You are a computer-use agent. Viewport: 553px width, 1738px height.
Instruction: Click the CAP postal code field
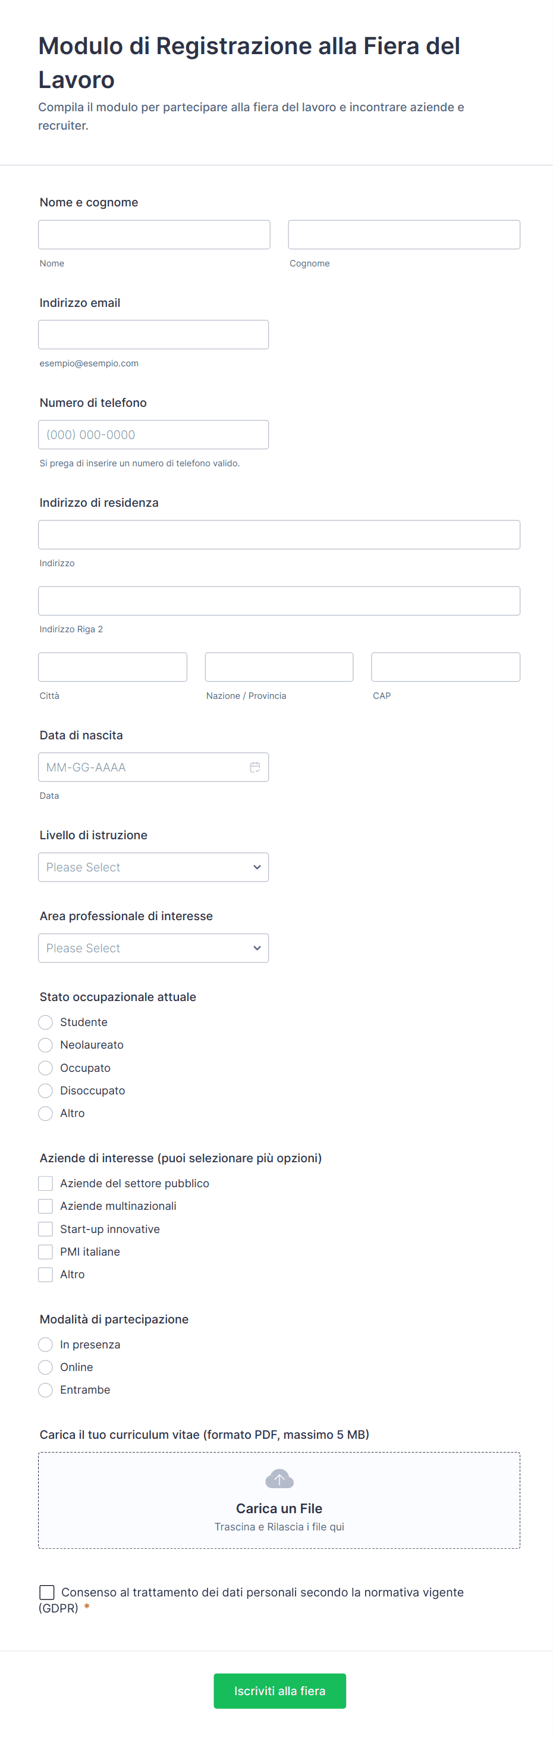click(445, 667)
